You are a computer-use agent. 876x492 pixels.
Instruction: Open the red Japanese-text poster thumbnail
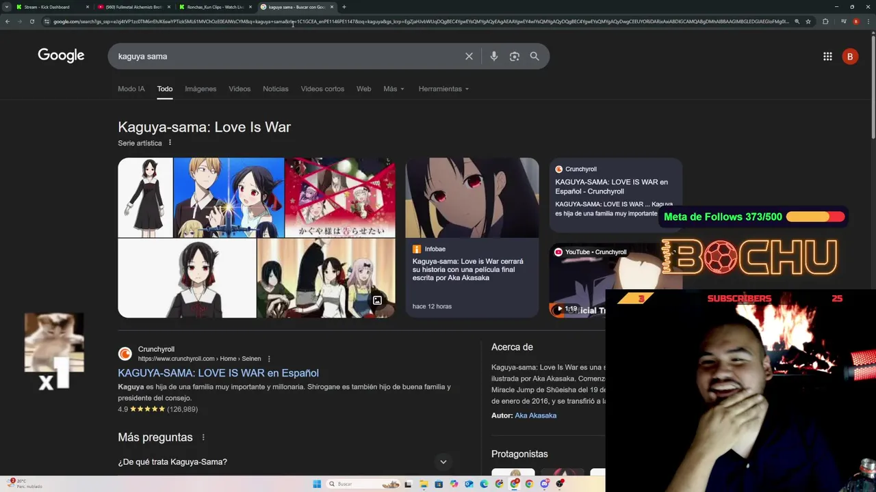[x=339, y=197]
